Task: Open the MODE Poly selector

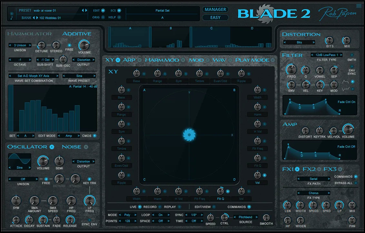Action: click(127, 215)
